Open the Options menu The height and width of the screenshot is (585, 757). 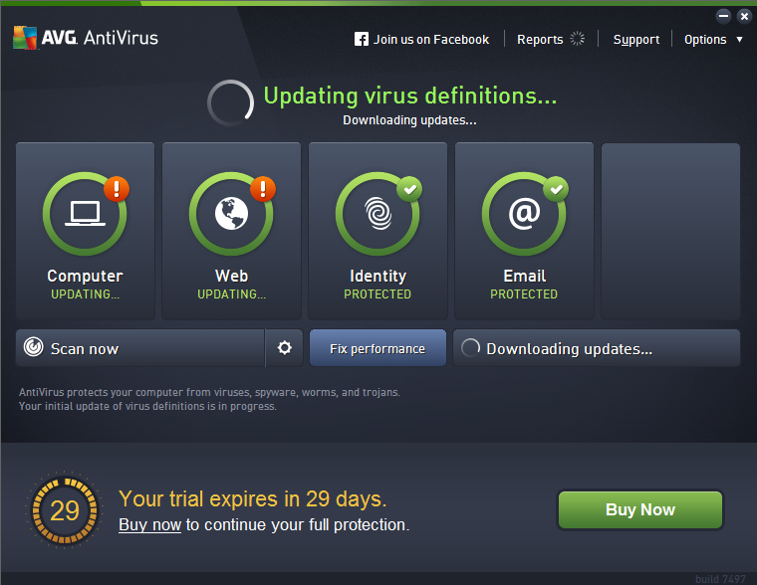(x=705, y=40)
